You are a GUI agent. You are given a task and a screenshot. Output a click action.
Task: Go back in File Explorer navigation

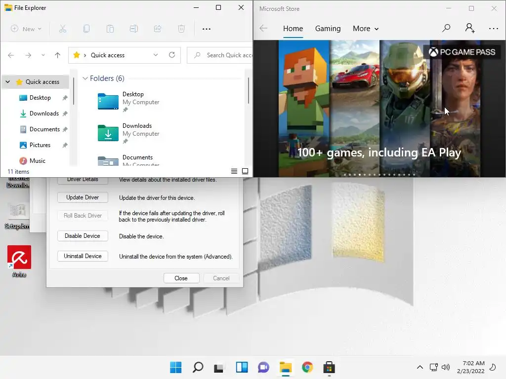coord(11,55)
